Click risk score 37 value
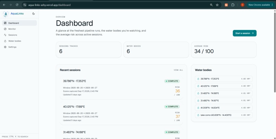276x139 pixels. tap(178, 117)
